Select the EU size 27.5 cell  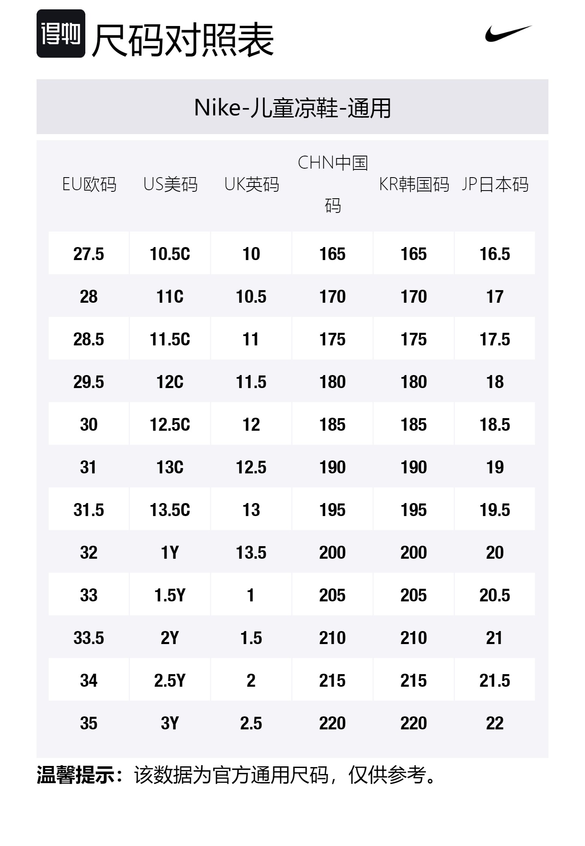point(89,254)
